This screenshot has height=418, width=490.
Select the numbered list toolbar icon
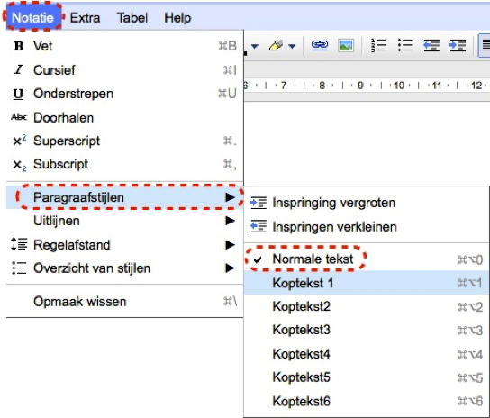click(x=378, y=45)
